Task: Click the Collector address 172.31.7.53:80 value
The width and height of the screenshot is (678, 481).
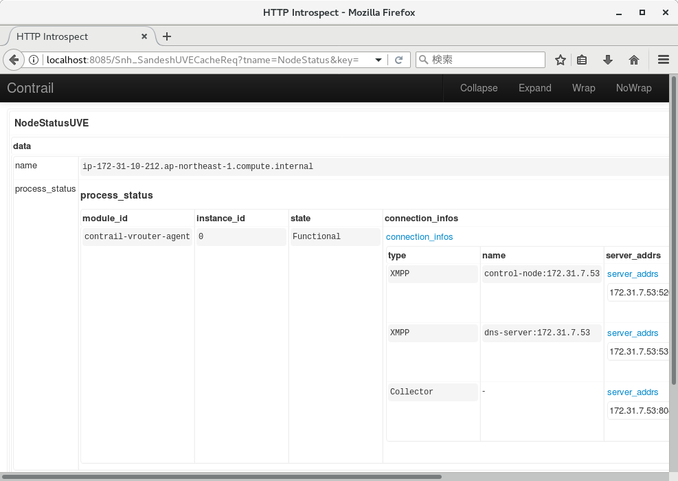Action: click(x=638, y=411)
